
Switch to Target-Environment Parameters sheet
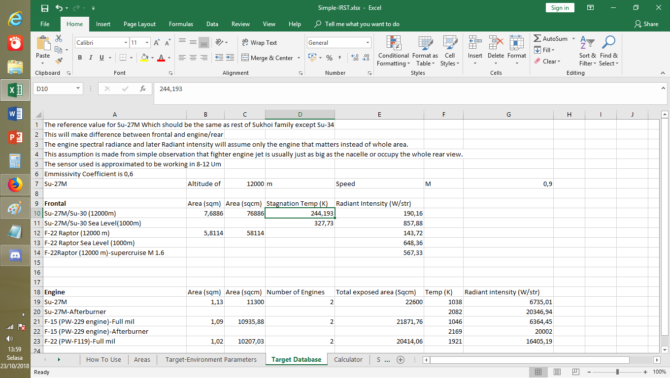point(211,360)
